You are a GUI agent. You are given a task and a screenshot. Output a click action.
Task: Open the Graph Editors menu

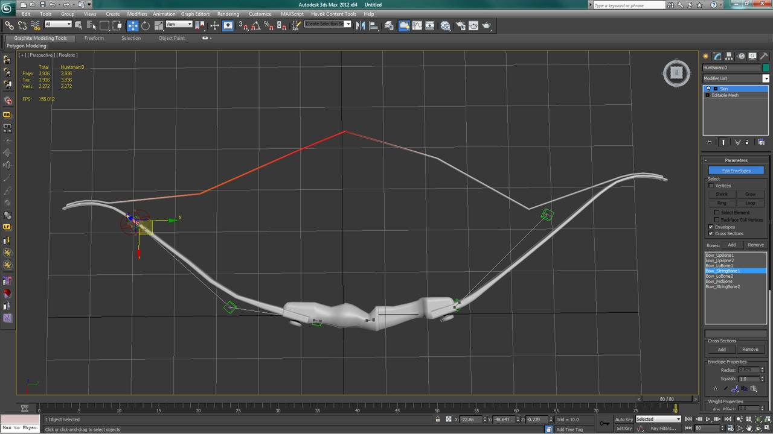(195, 14)
